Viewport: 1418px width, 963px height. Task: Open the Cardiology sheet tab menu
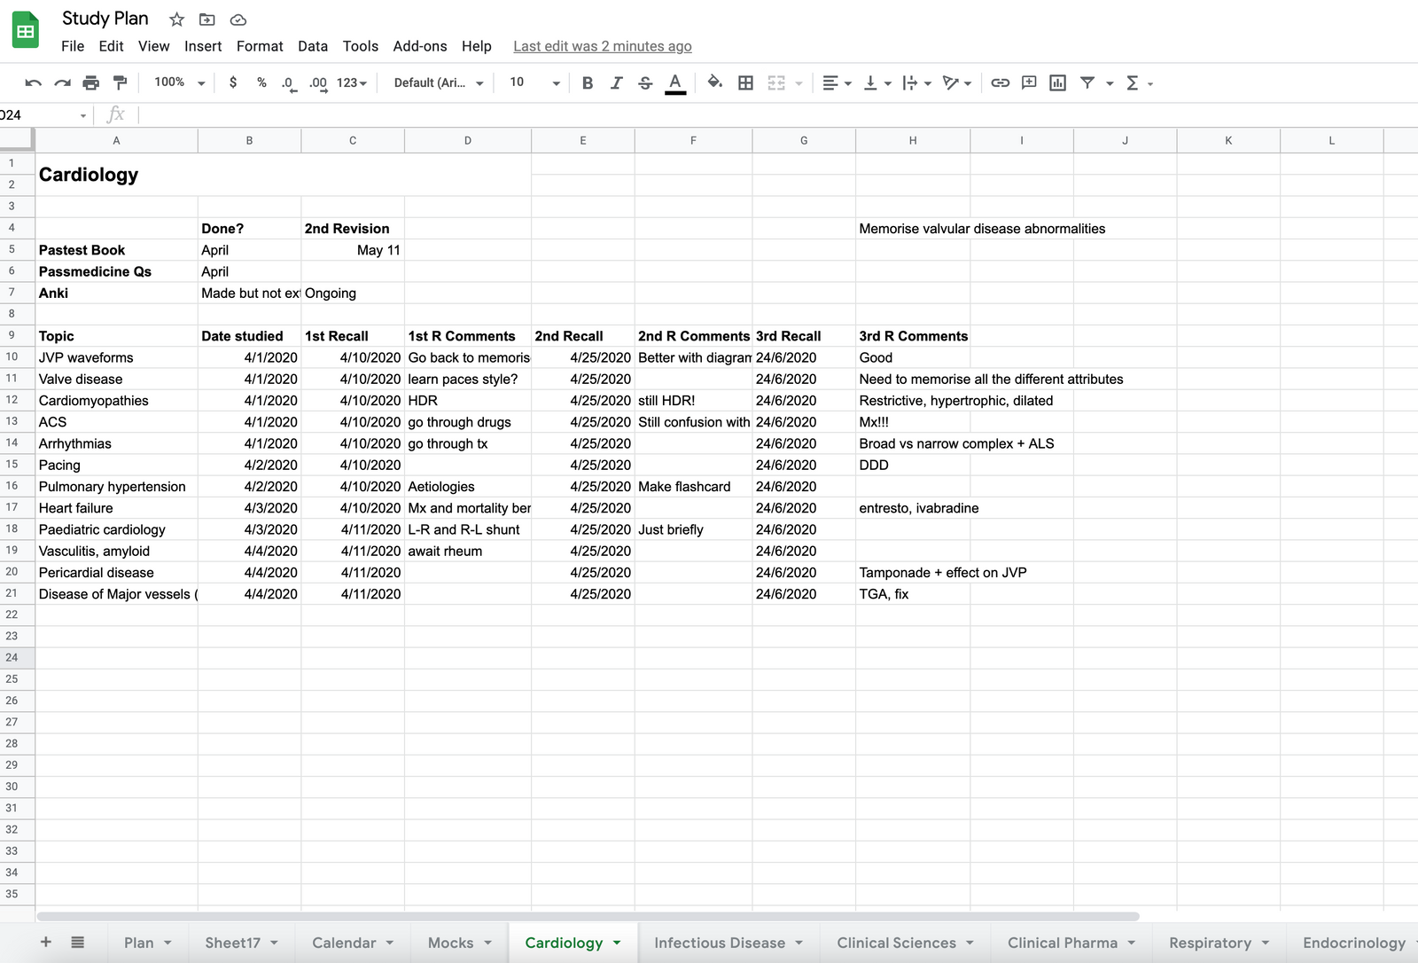click(618, 943)
